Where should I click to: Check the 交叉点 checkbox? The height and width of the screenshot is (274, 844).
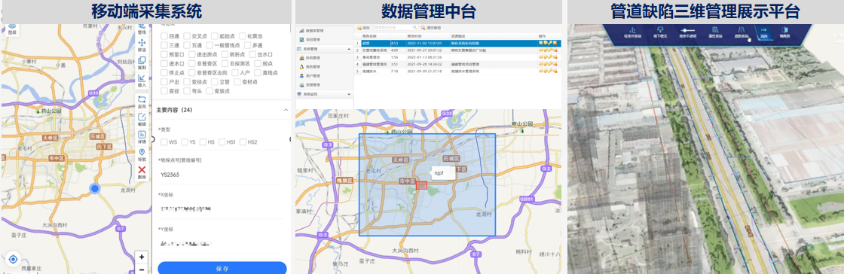[187, 36]
